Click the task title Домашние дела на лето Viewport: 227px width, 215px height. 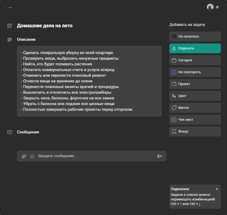coord(45,26)
